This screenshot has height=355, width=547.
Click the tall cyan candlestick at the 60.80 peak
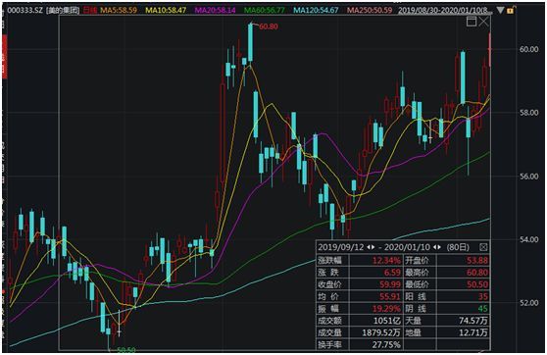tap(251, 42)
